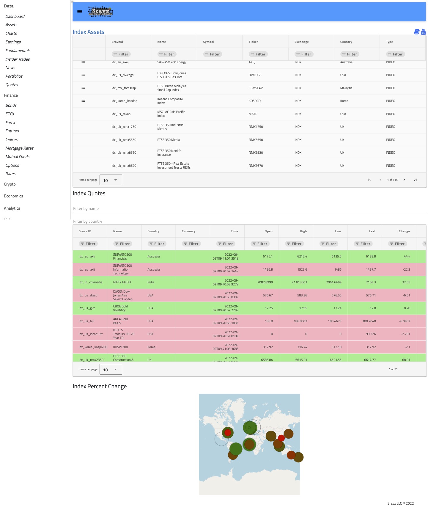This screenshot has width=428, height=512.
Task: Open ETFs in sidebar
Action: (x=10, y=114)
